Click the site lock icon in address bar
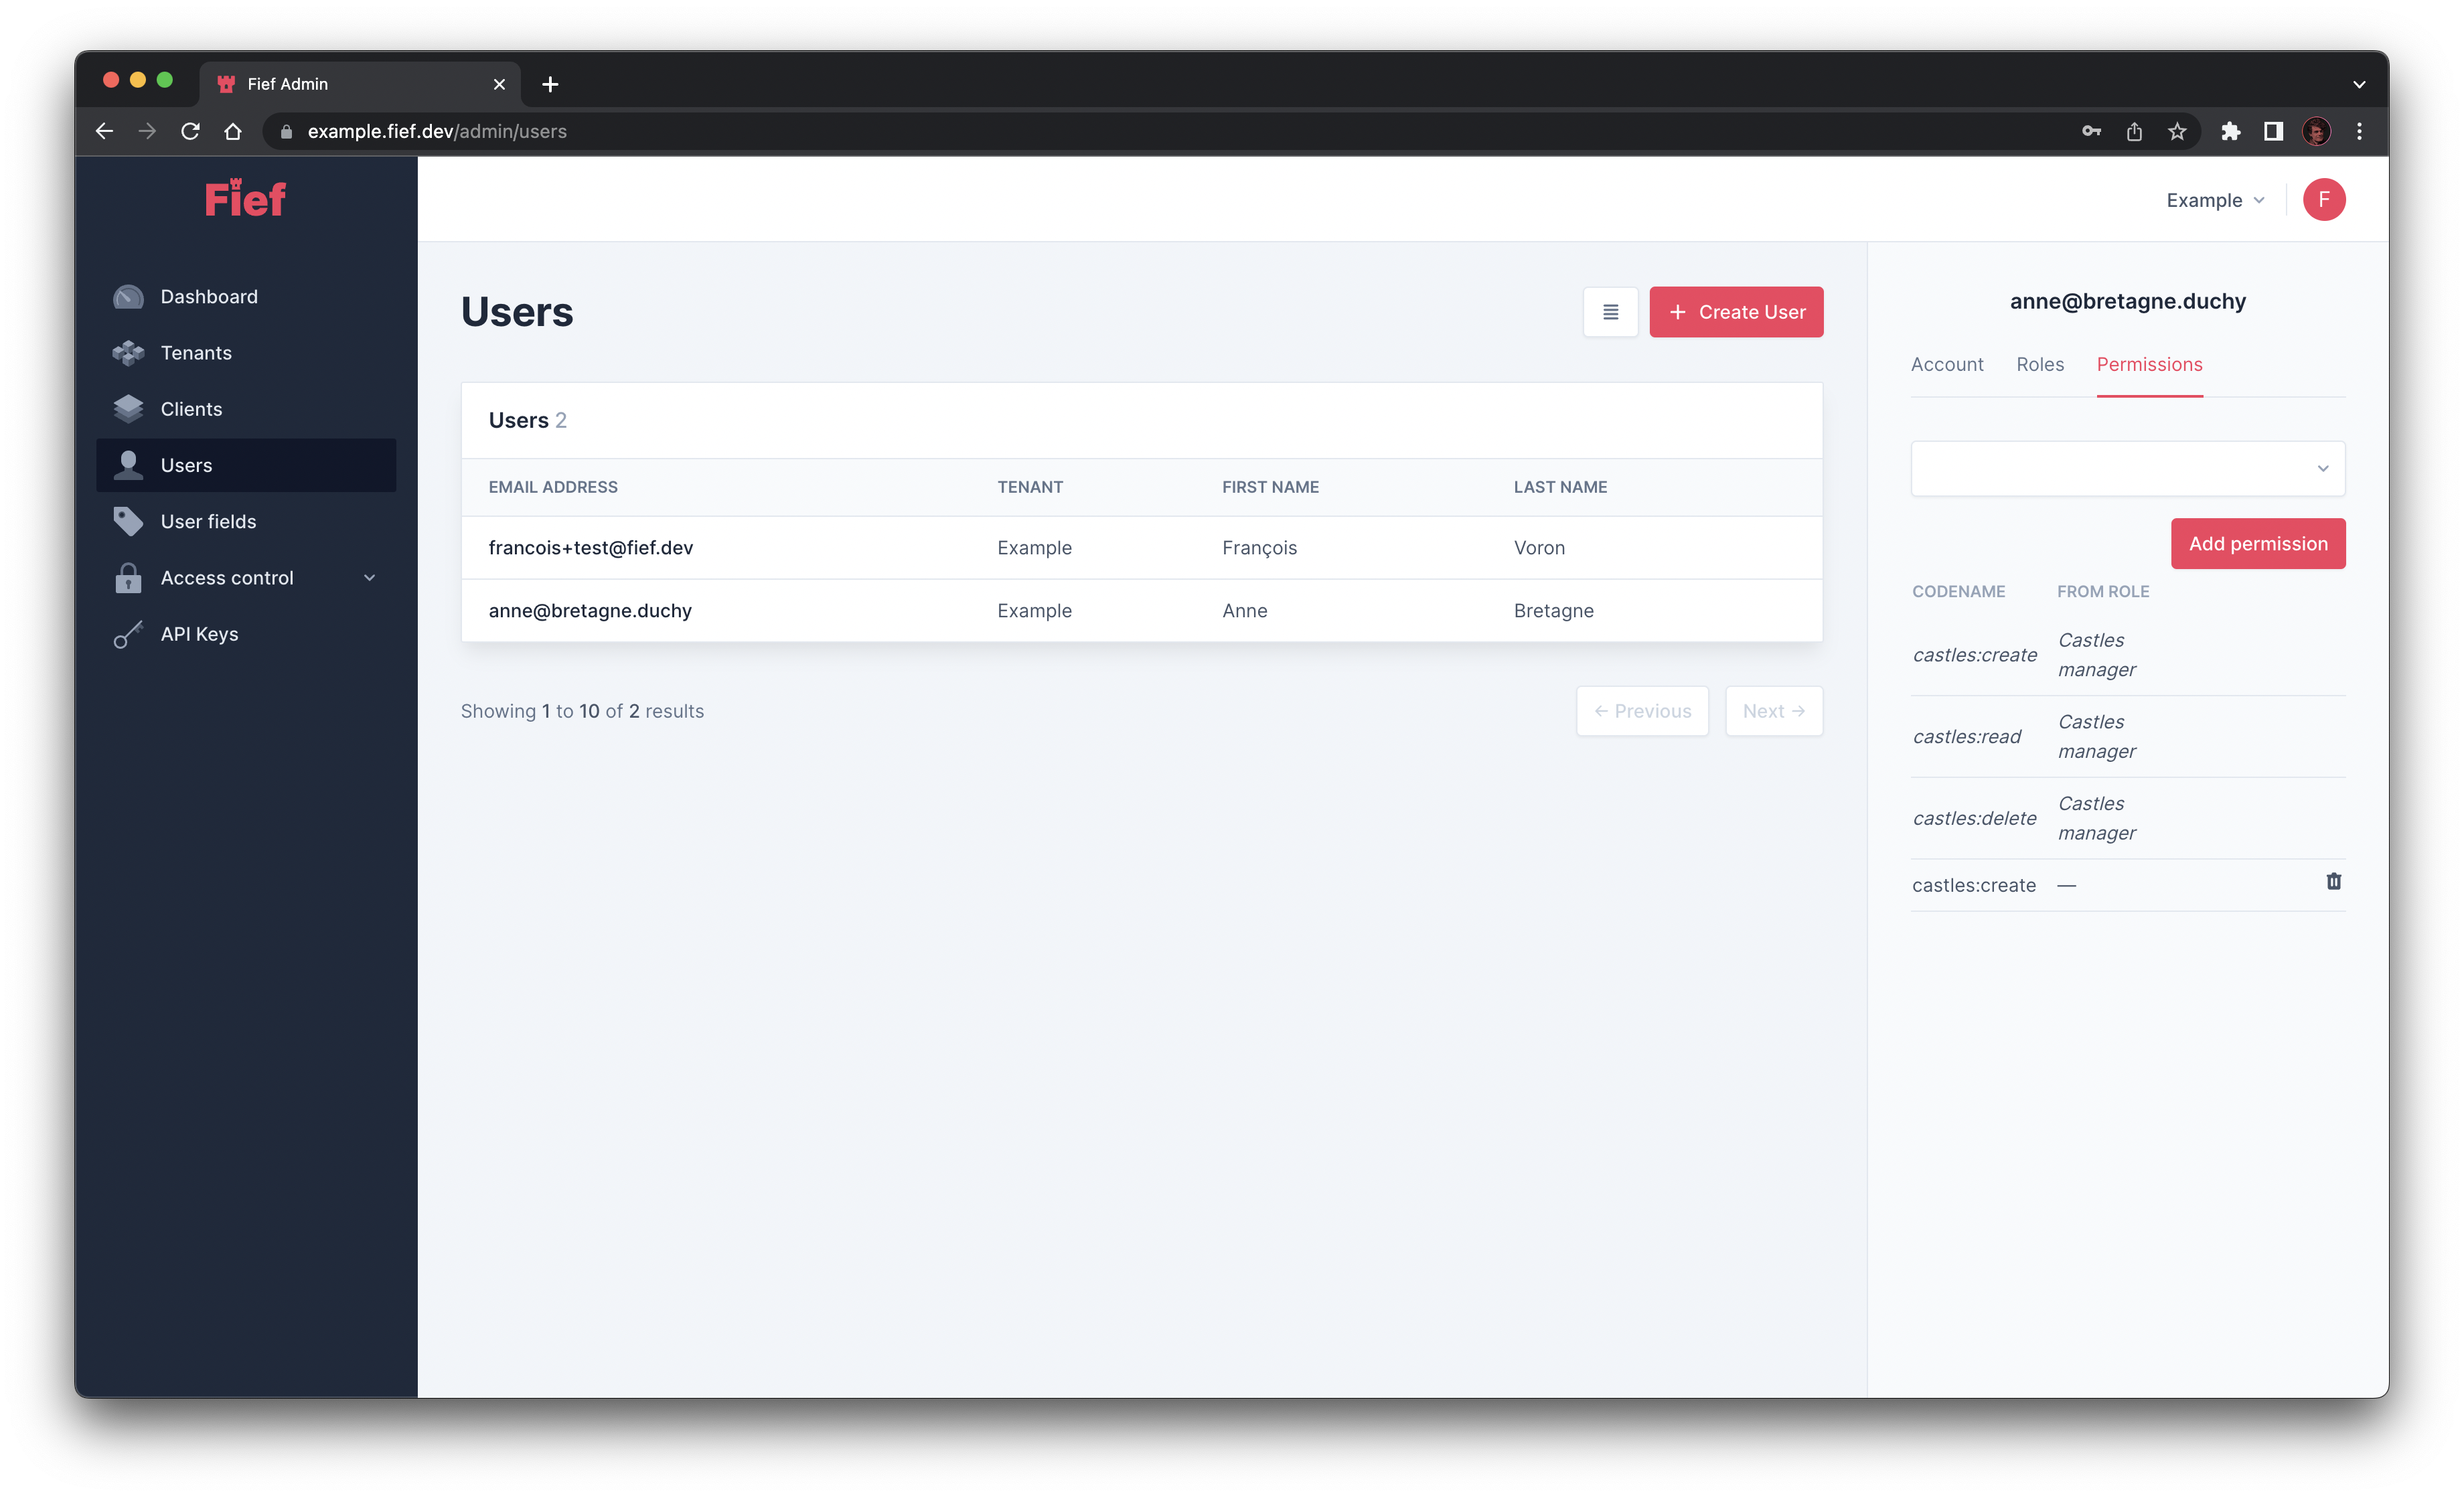This screenshot has height=1497, width=2464. [286, 131]
